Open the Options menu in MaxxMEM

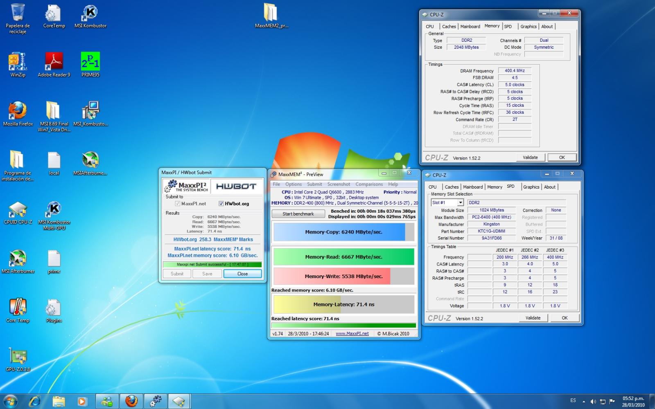(x=294, y=184)
